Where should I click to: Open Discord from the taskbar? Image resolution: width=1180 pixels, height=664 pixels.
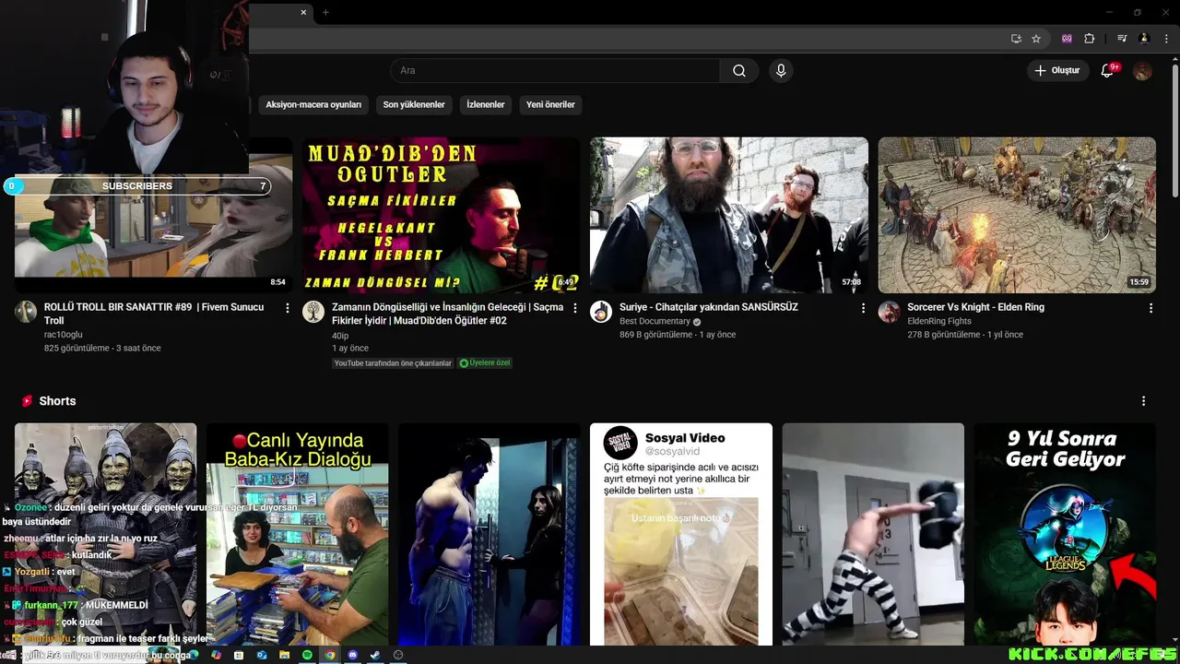[352, 655]
